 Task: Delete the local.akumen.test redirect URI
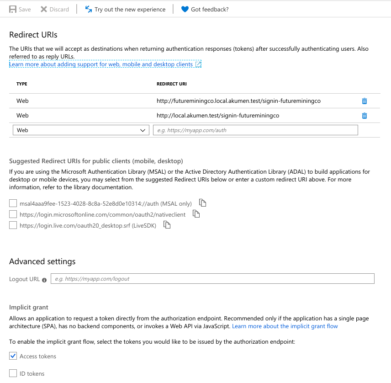click(x=365, y=116)
